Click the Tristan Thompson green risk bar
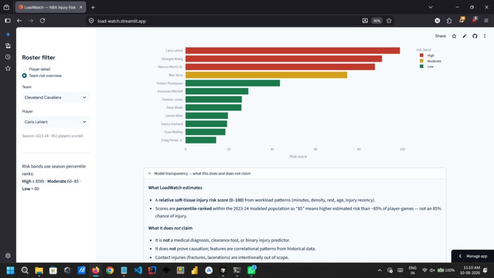The height and width of the screenshot is (278, 494). coord(232,83)
